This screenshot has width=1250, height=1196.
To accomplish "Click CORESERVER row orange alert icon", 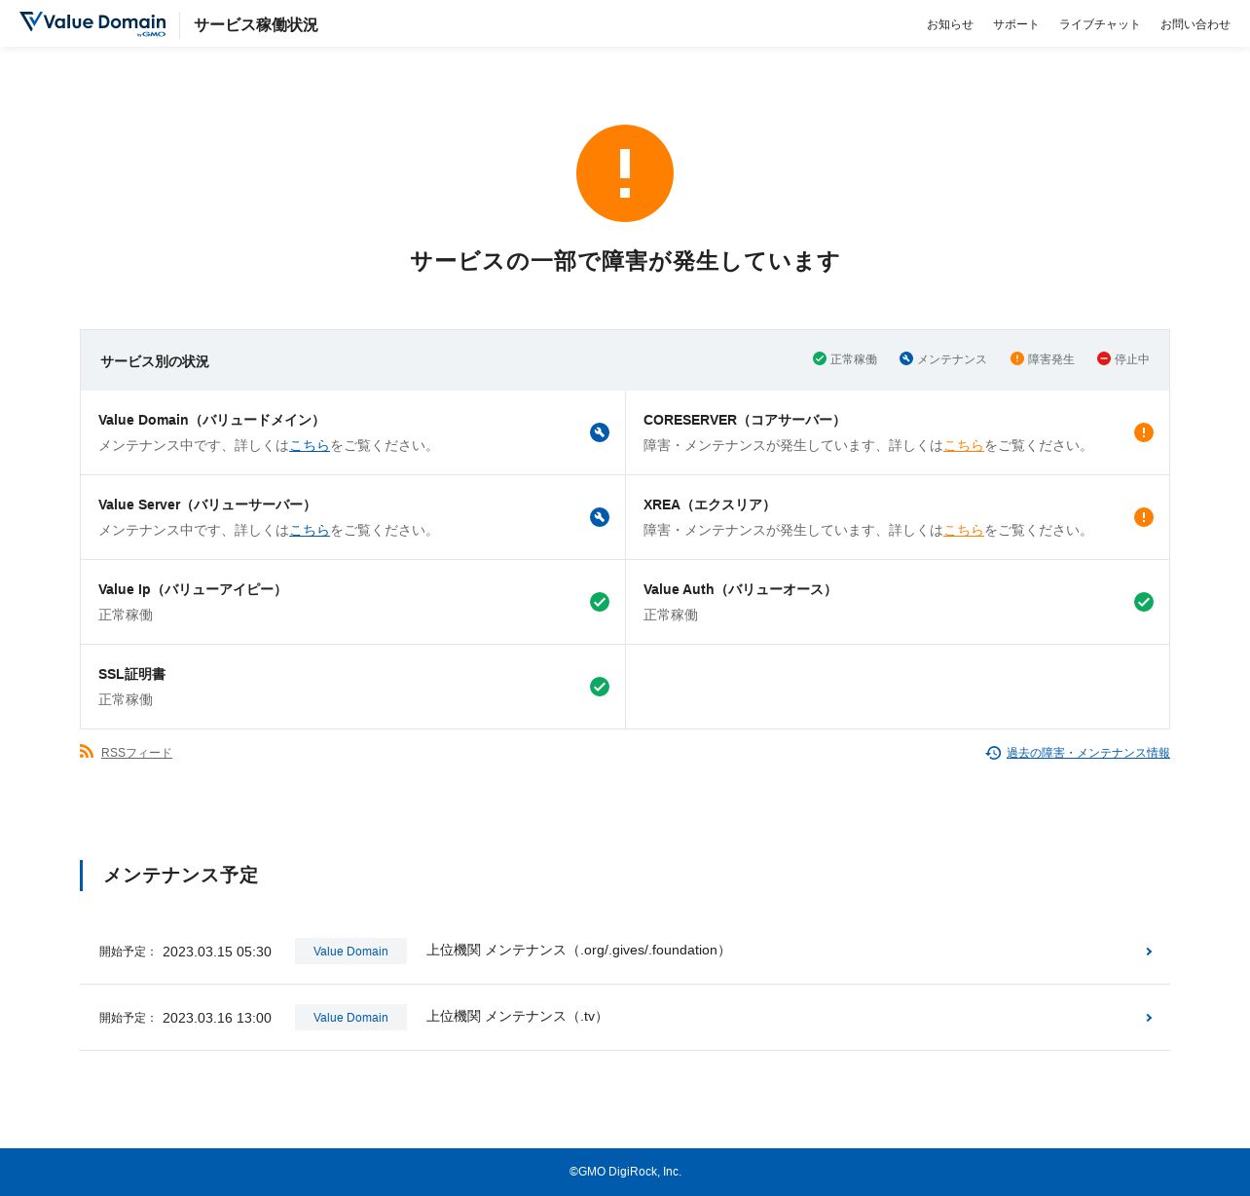I will pyautogui.click(x=1144, y=432).
